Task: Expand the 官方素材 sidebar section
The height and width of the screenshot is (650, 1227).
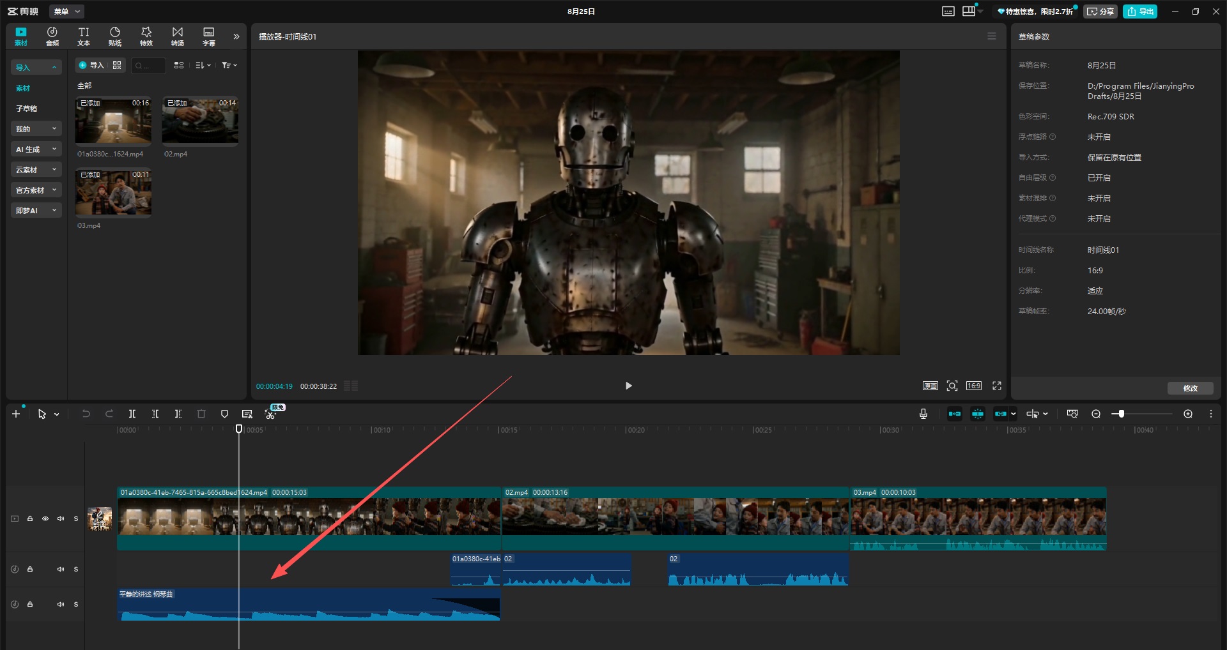Action: [36, 190]
